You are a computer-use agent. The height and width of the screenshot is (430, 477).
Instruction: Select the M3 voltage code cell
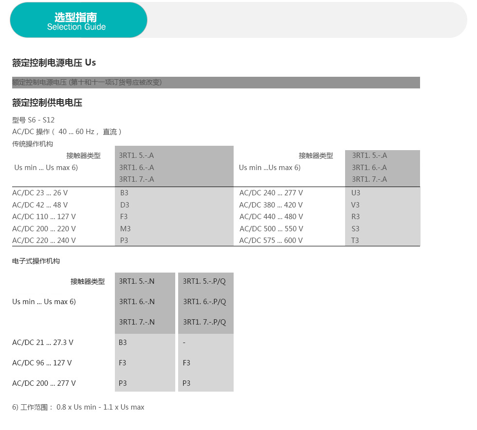point(125,229)
